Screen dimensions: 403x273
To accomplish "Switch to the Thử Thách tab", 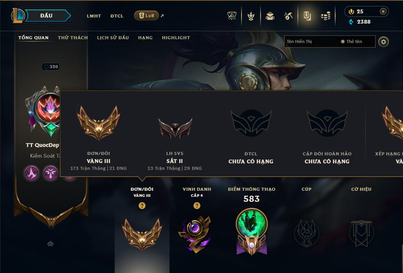I will [x=73, y=38].
